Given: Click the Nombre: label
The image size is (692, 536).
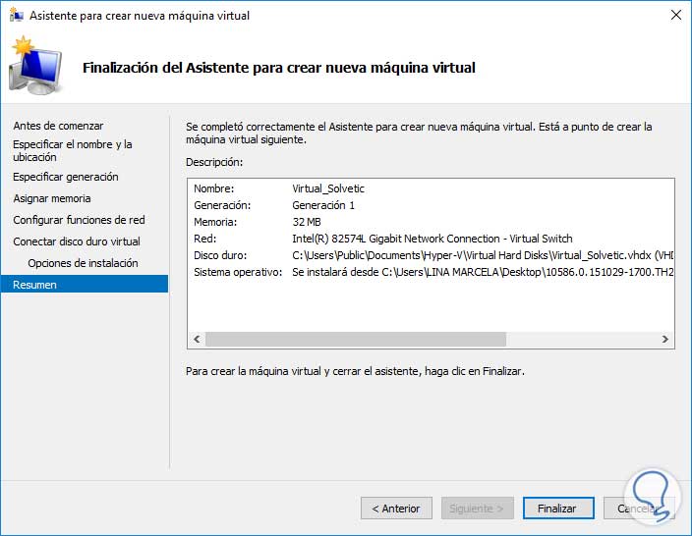Looking at the screenshot, I should [x=213, y=188].
